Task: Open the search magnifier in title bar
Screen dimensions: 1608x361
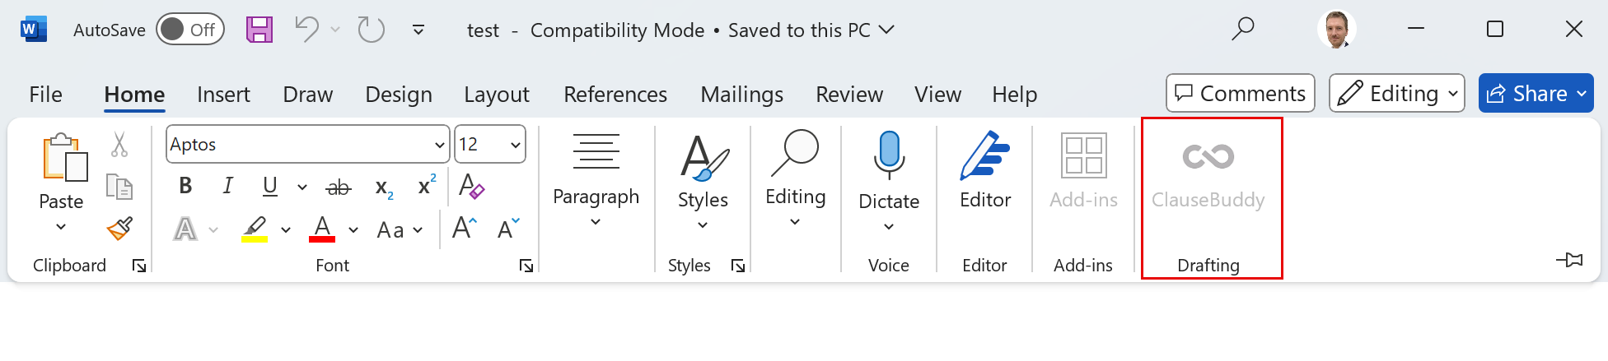Action: [x=1242, y=30]
